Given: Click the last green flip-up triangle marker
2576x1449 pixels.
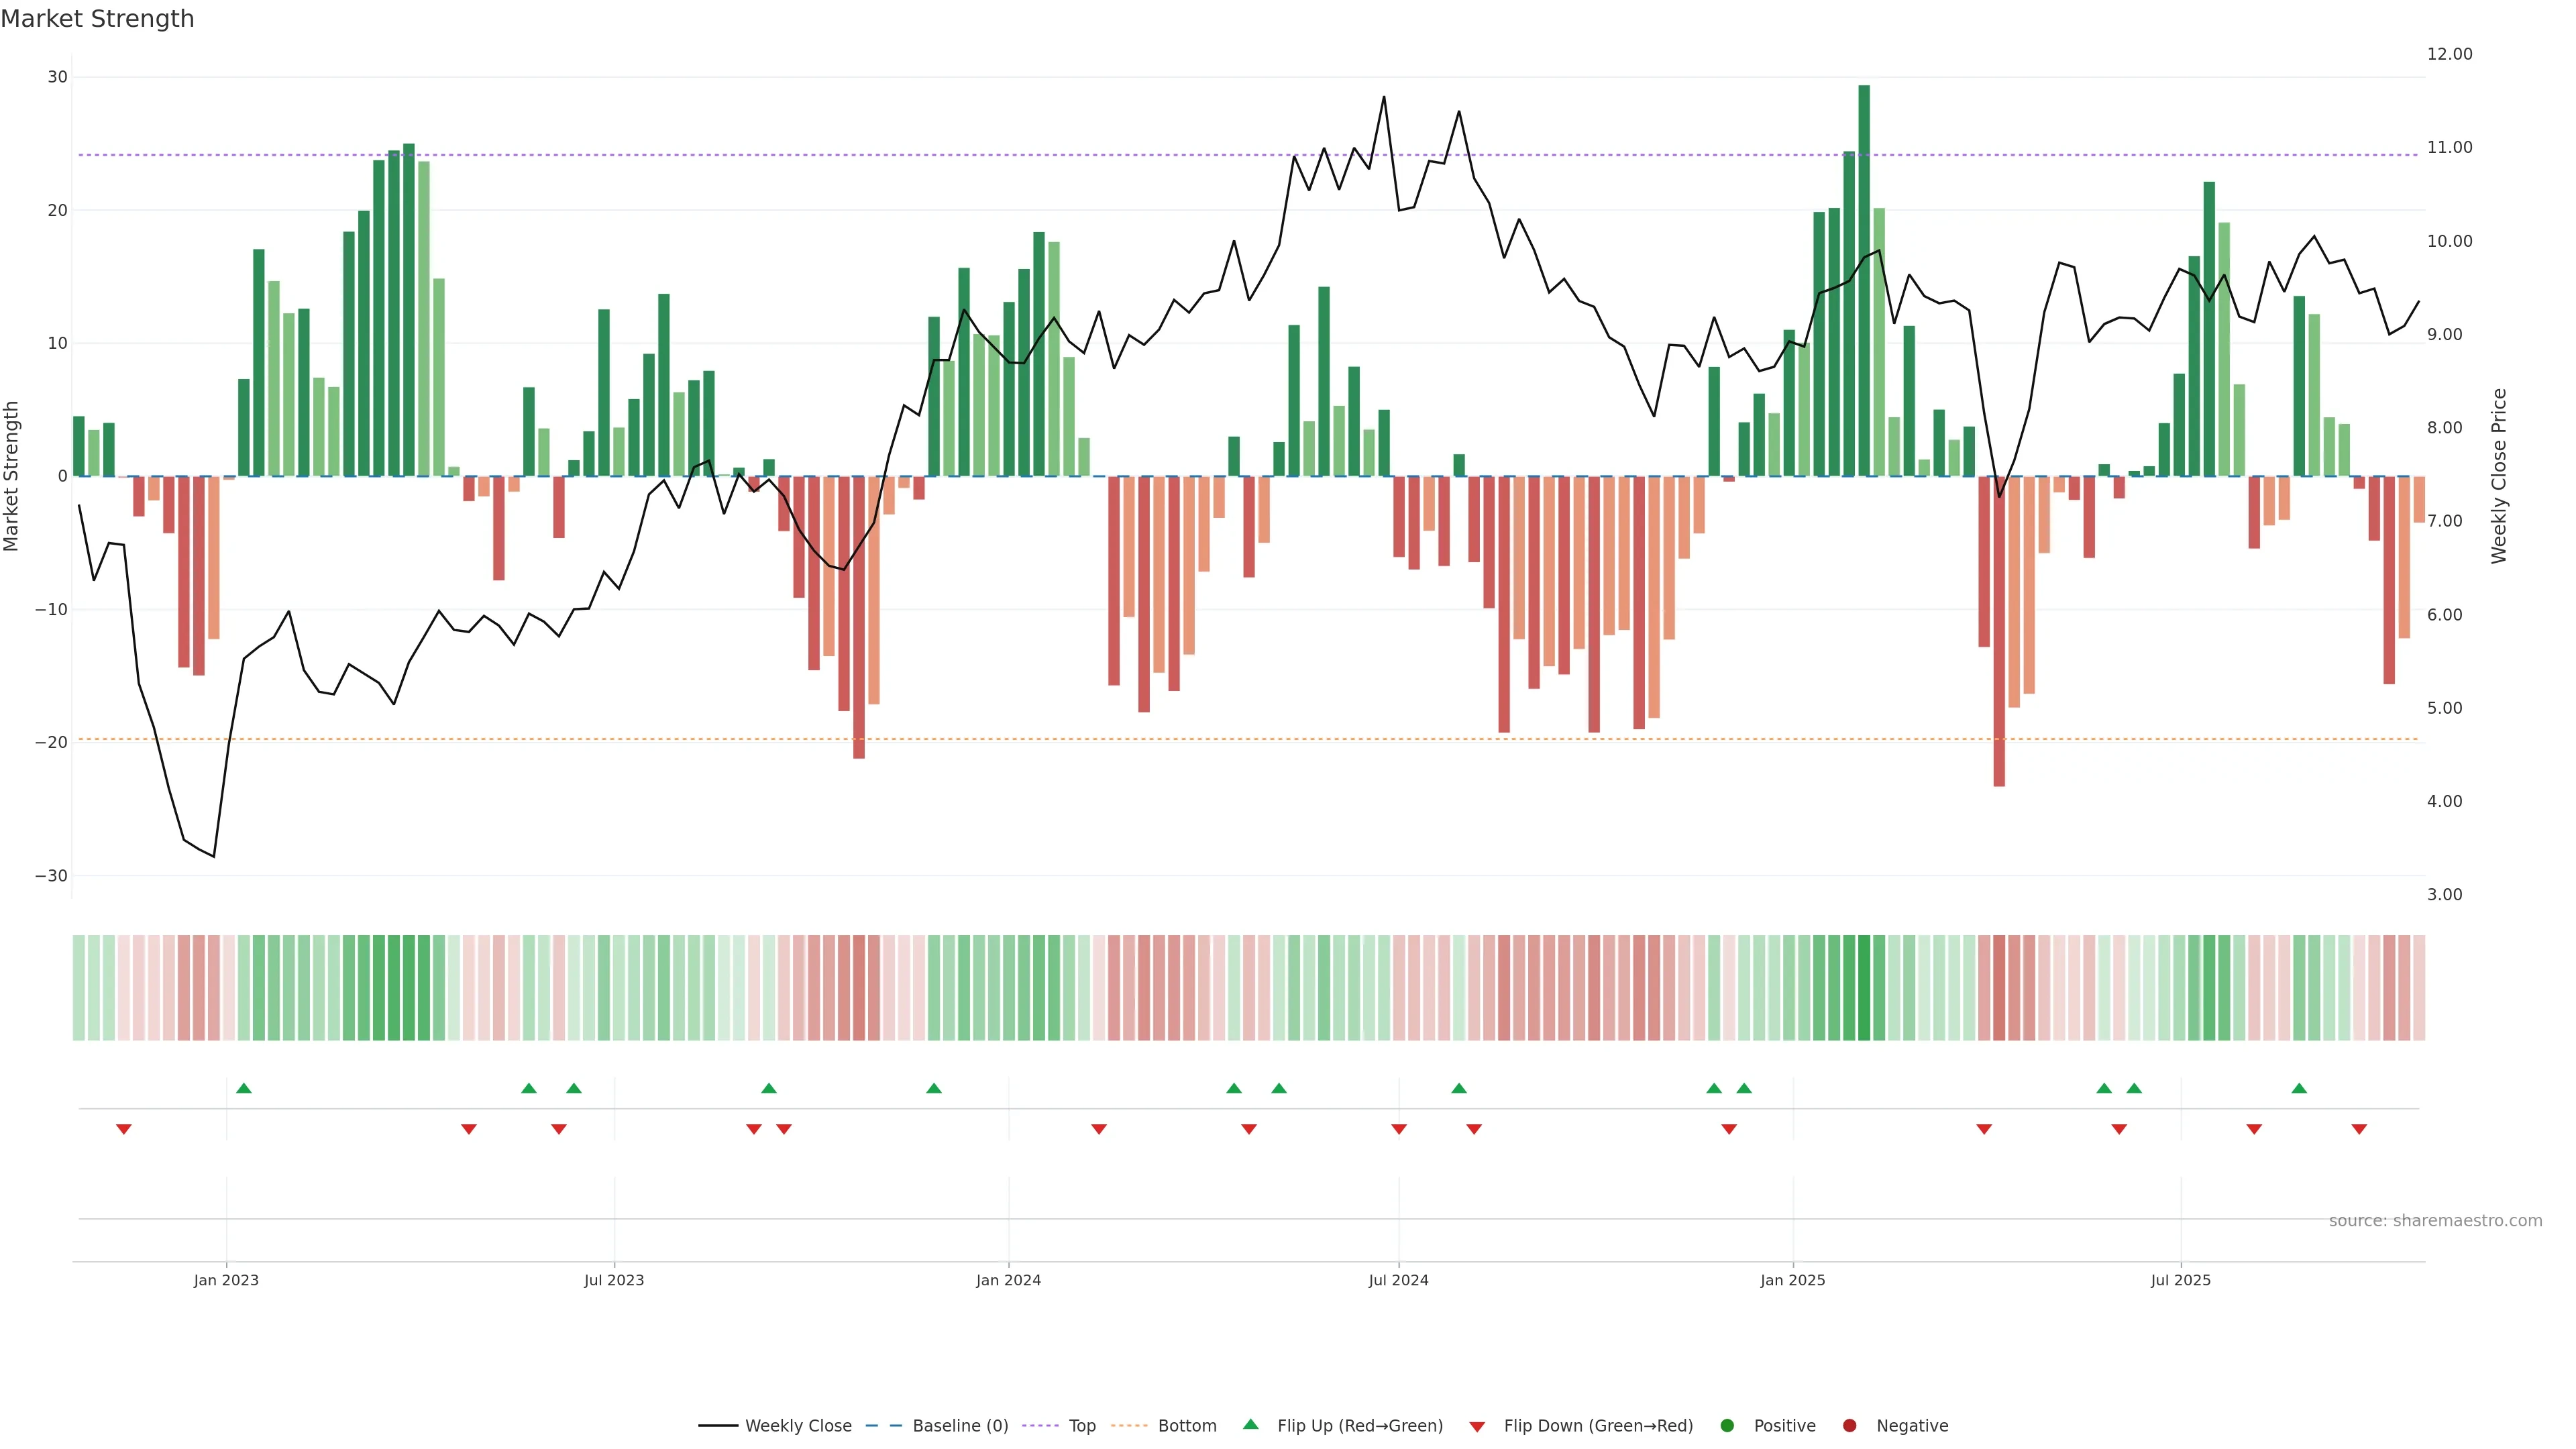Looking at the screenshot, I should pos(2299,1088).
